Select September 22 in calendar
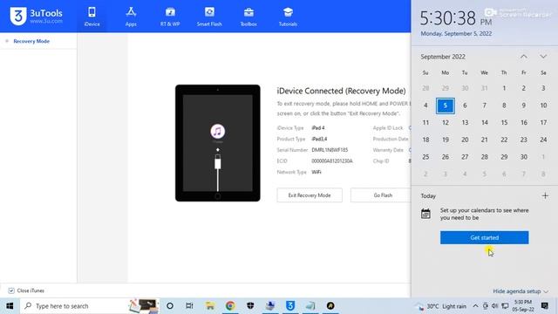The width and height of the screenshot is (558, 314). pyautogui.click(x=504, y=140)
